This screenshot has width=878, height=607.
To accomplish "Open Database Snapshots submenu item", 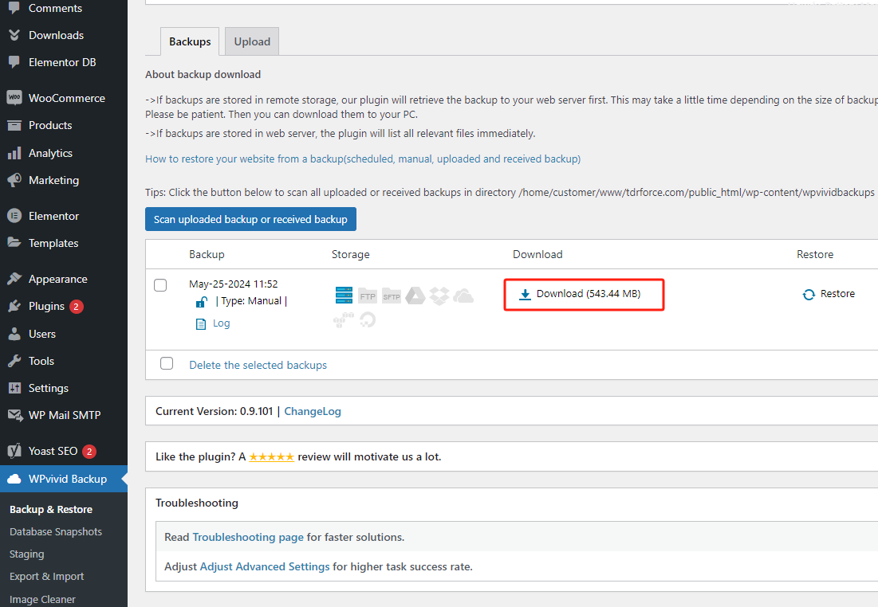I will point(56,531).
